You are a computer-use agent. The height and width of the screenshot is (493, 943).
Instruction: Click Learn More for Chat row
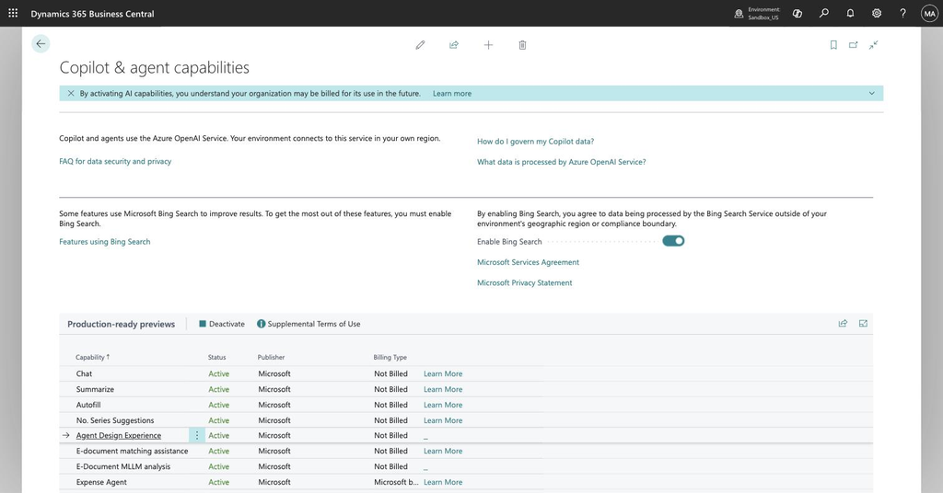443,373
